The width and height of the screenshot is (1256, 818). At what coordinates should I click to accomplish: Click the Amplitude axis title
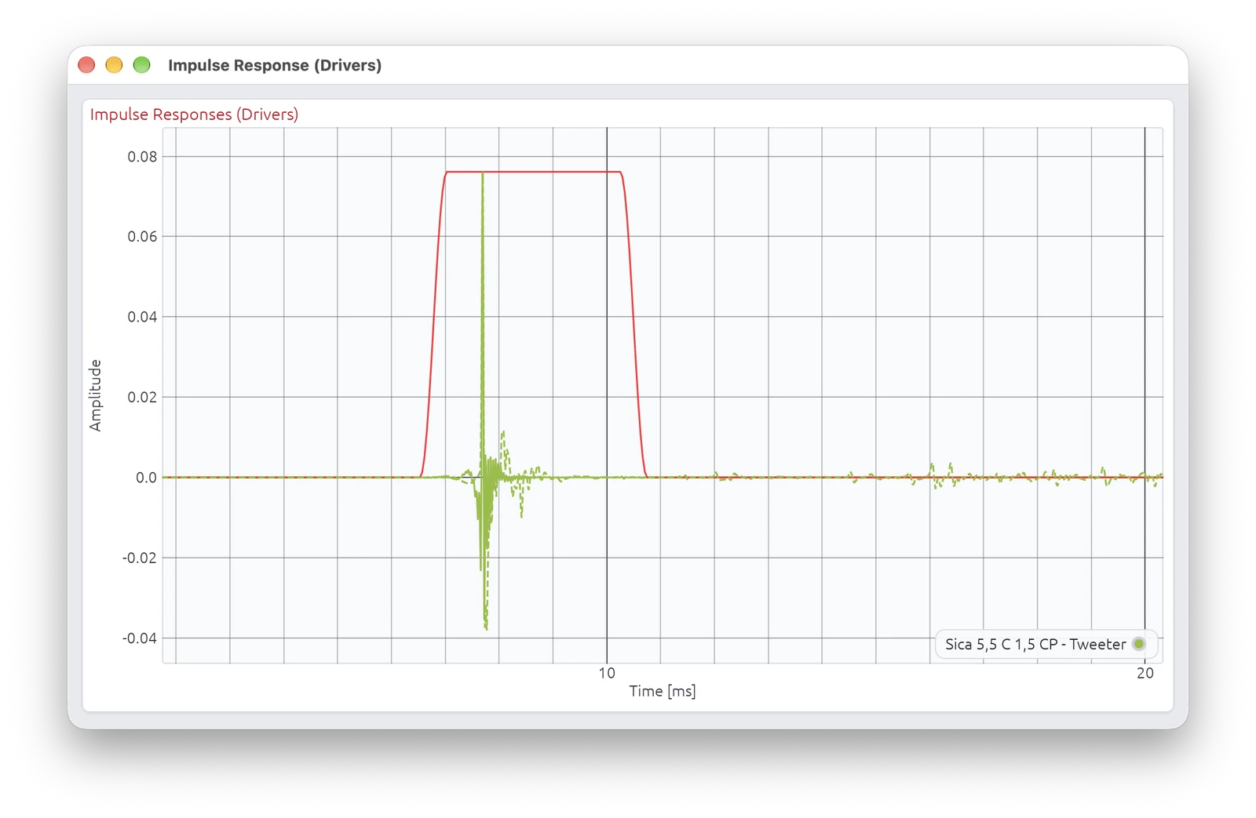click(95, 395)
